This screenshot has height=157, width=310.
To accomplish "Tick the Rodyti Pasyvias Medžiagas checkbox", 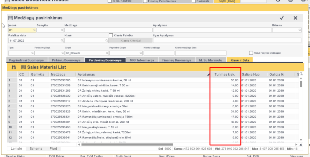I will (x=251, y=53).
